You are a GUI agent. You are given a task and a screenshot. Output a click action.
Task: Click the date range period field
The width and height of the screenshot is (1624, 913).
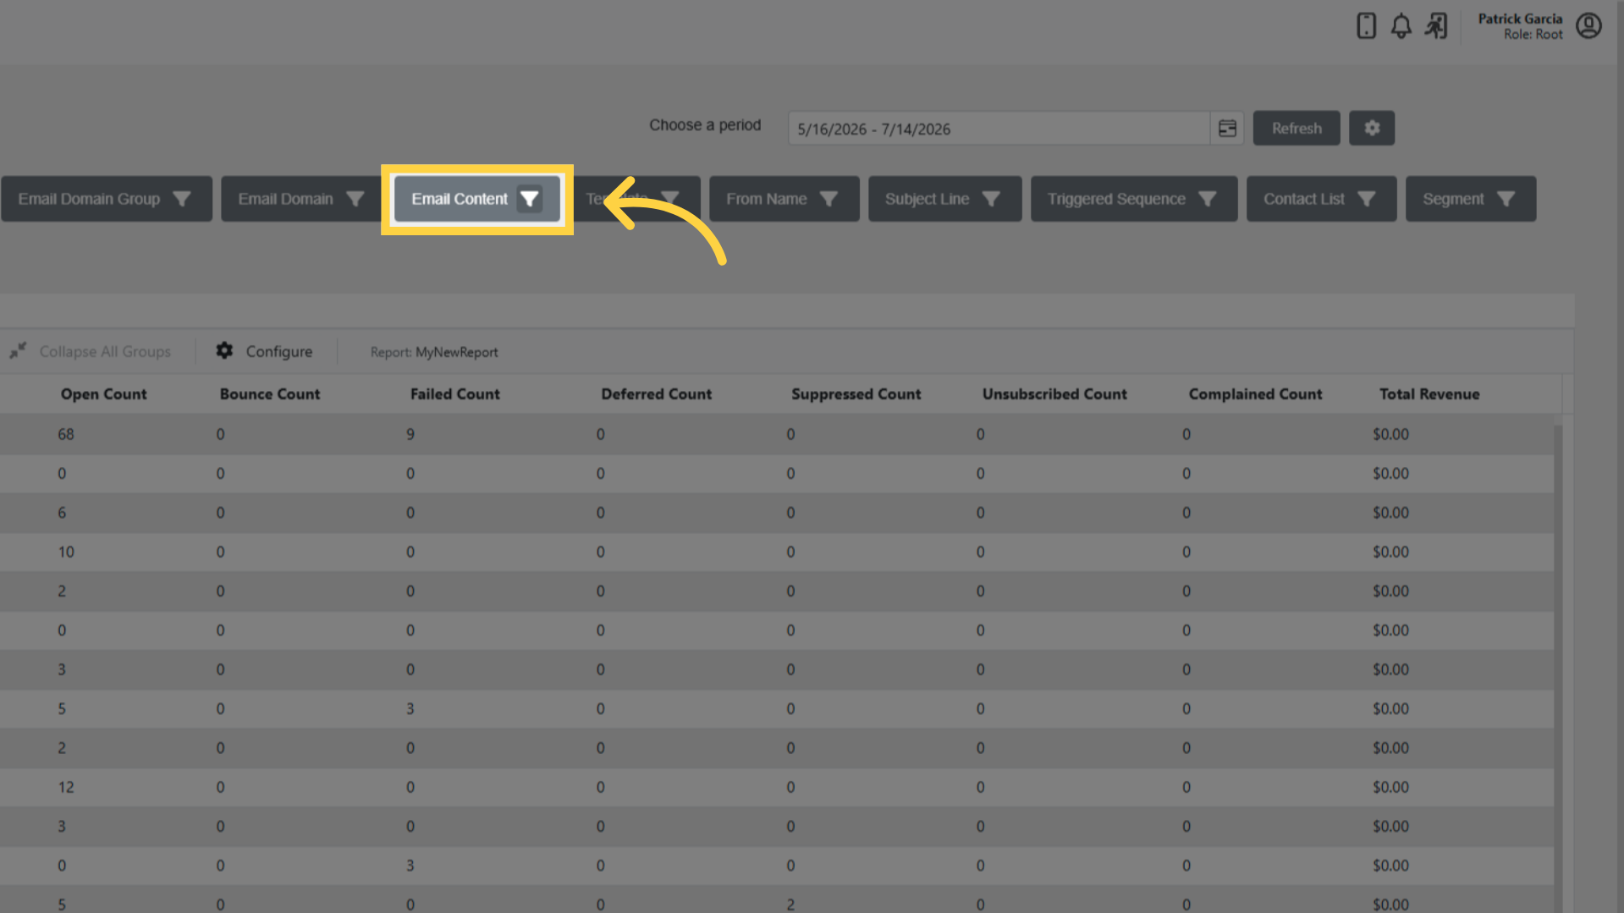point(999,129)
